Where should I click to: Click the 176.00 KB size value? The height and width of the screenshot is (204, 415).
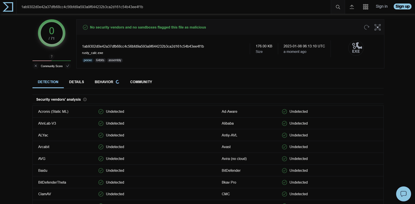264,46
